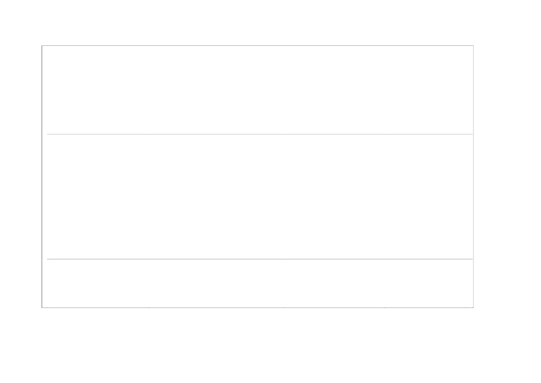Screen dimensions: 541x383
Task: Click the right border of the outlined box
Action: tap(473, 176)
